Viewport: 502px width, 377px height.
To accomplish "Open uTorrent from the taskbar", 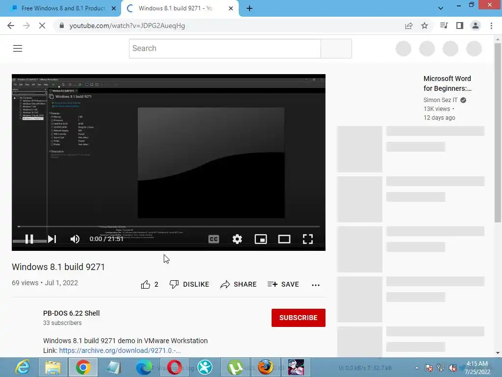I will click(x=235, y=367).
